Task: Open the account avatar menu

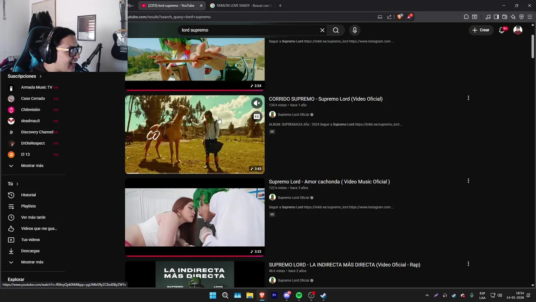Action: tap(518, 30)
